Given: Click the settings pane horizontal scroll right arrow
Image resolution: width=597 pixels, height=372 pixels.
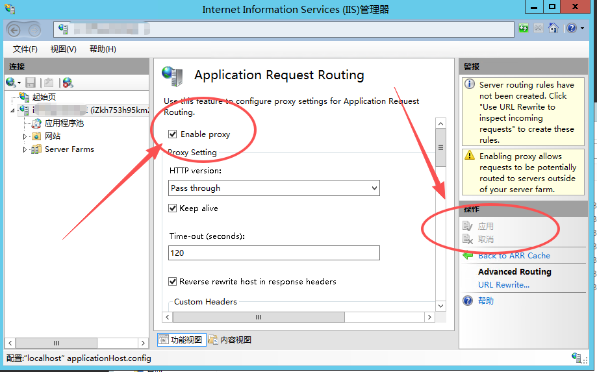Looking at the screenshot, I should pos(429,317).
